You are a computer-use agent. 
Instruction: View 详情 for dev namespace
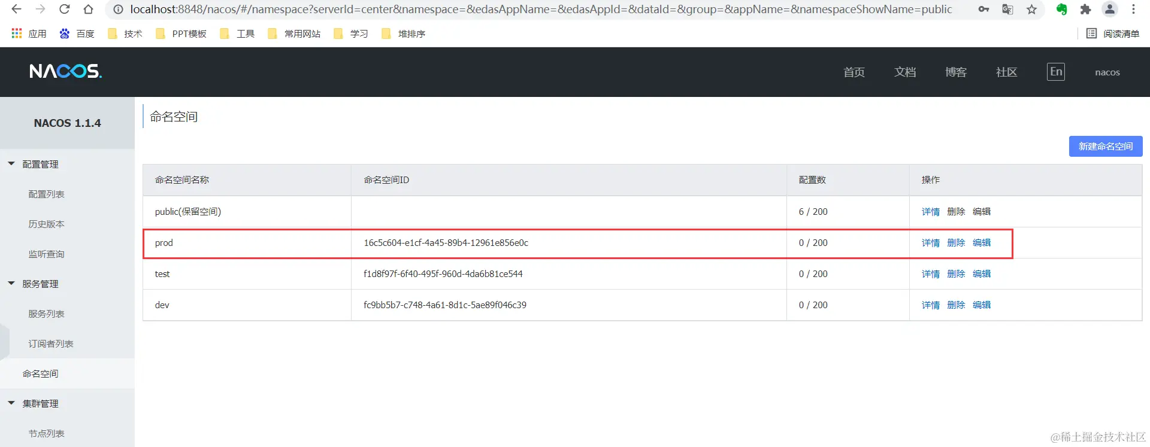(931, 305)
